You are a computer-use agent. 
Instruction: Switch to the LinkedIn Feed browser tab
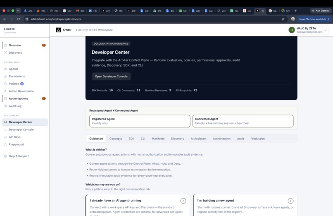pos(93,11)
